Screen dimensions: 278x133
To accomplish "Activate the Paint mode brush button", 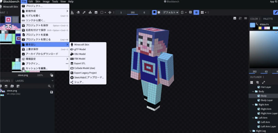I will click(276, 13).
